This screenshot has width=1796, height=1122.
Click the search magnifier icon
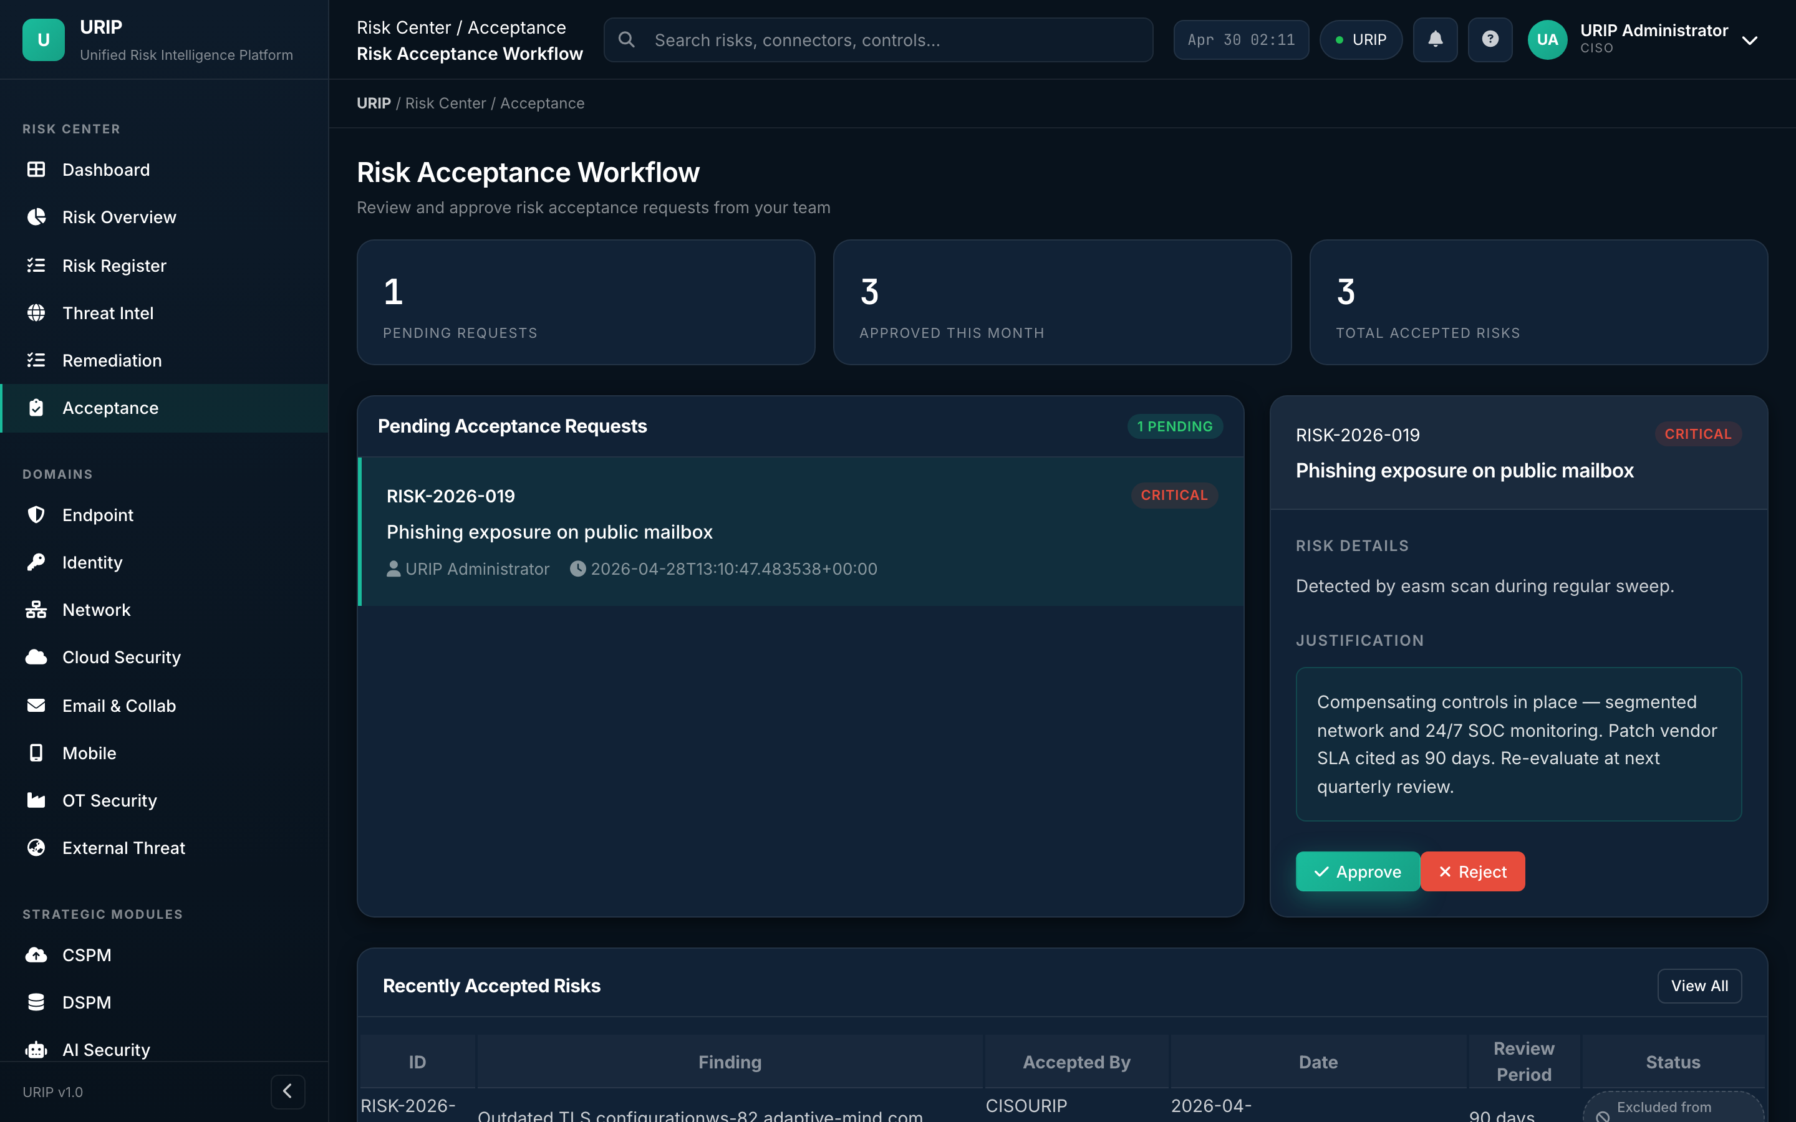pos(626,39)
